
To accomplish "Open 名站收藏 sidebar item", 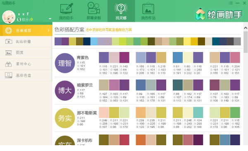I will point(26,42).
